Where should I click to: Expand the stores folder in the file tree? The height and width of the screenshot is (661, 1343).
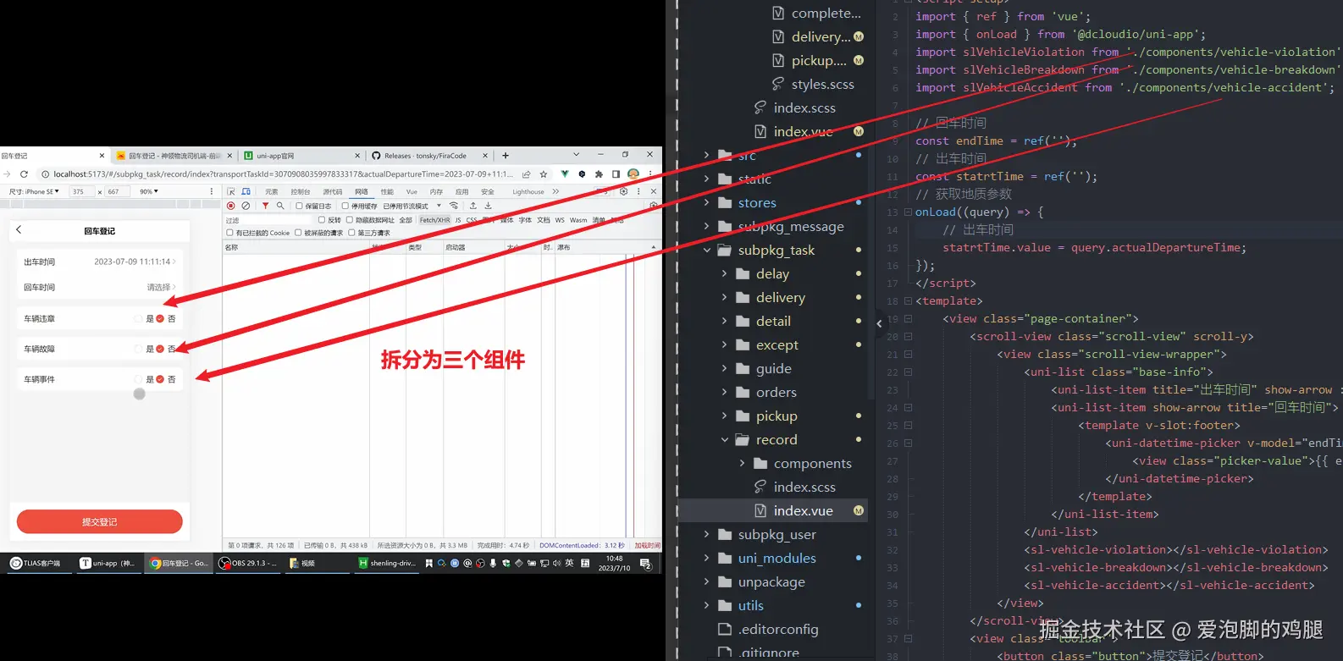tap(706, 202)
